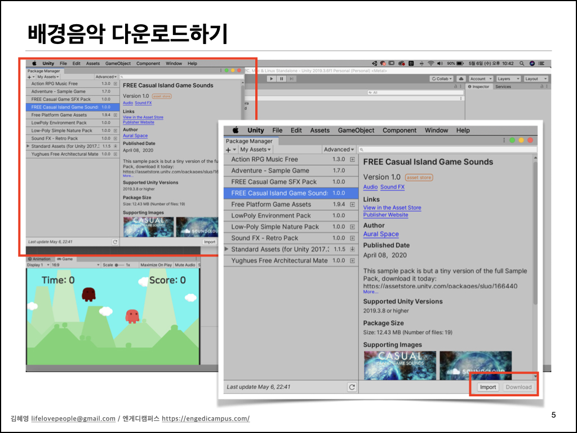Click the import icon on the Action RPG Music Free row in enlarged list

point(353,160)
